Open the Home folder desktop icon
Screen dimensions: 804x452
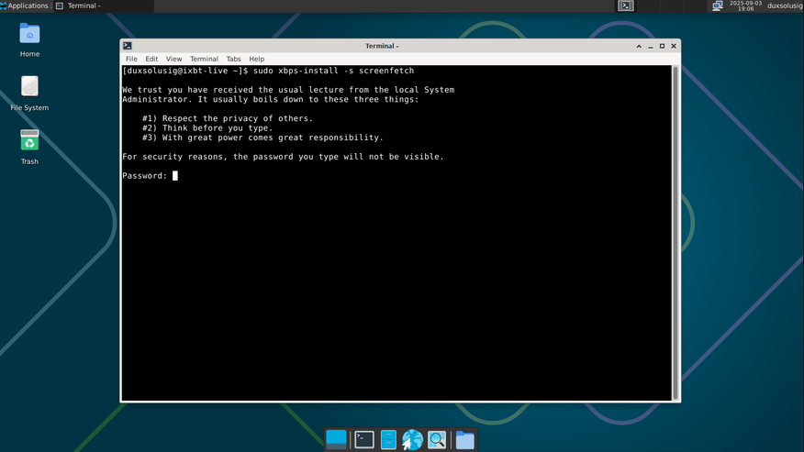29,40
